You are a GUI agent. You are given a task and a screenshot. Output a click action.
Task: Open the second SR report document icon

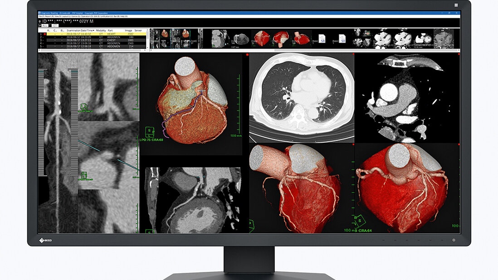pos(343,39)
